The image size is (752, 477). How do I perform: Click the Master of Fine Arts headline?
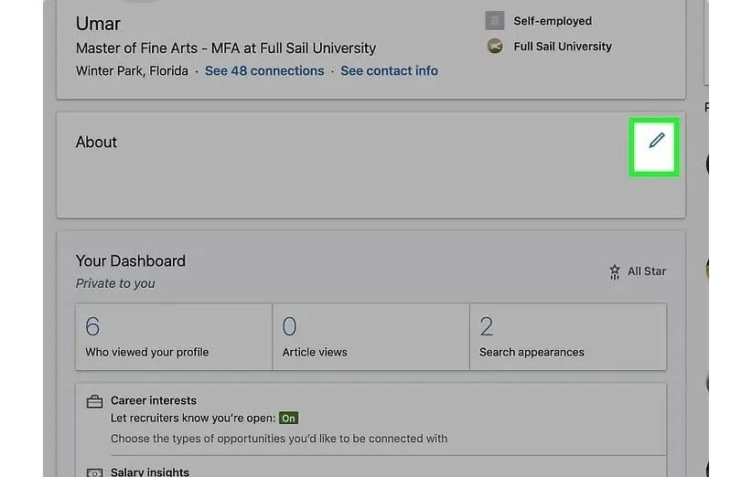tap(226, 48)
